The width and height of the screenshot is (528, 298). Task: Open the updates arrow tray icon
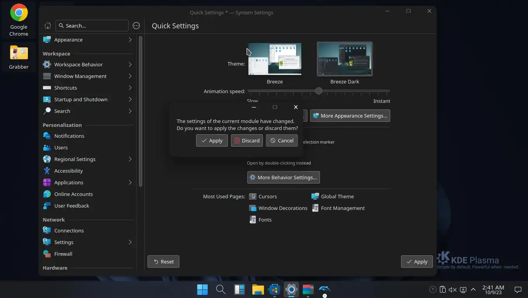pos(433,289)
